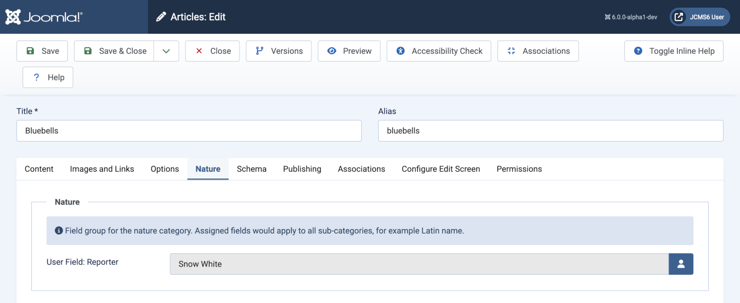Click the question mark icon on Help
The image size is (740, 303).
tap(35, 77)
